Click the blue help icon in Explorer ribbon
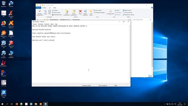Viewport: 188px width, 106px height. [x=152, y=8]
